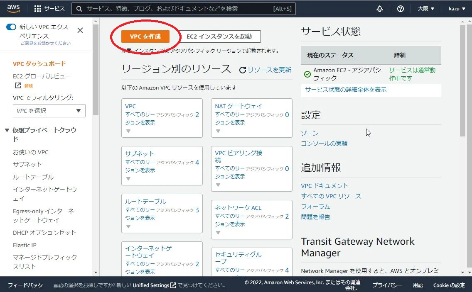Open VPC ドキュメント link

(324, 186)
